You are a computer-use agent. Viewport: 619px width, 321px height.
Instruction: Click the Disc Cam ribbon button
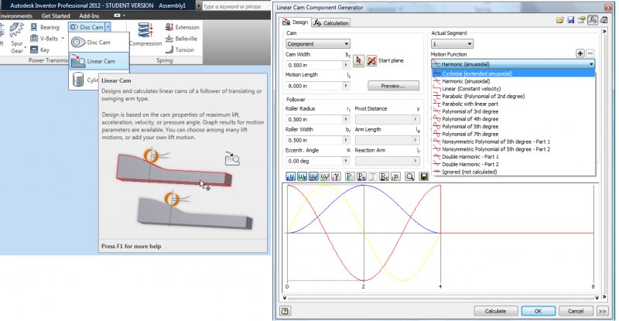(x=87, y=27)
